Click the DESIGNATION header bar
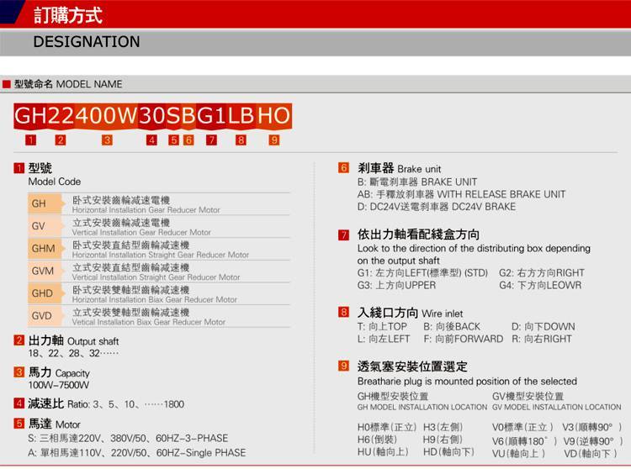 (x=315, y=42)
